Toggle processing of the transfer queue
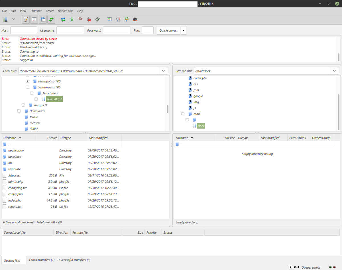342x270 pixels. pyautogui.click(x=72, y=19)
